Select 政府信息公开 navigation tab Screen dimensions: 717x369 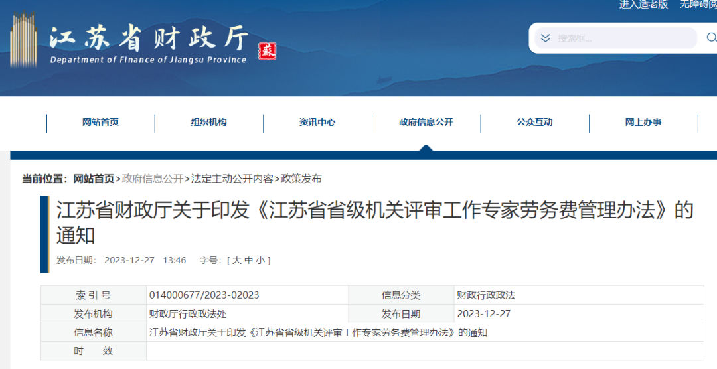tap(426, 122)
